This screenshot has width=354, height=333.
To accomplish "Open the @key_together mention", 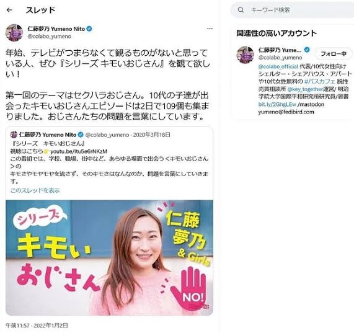I will point(305,89).
